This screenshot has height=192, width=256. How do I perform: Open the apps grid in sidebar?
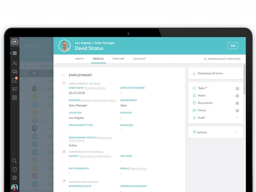coord(15,53)
